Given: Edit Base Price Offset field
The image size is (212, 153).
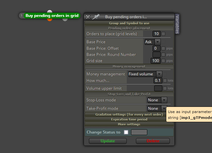Looking at the screenshot, I should (156, 48).
